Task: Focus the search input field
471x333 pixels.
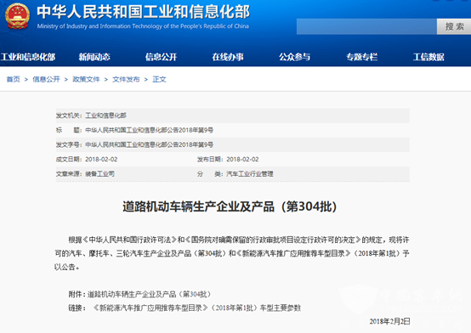Action: (366, 26)
